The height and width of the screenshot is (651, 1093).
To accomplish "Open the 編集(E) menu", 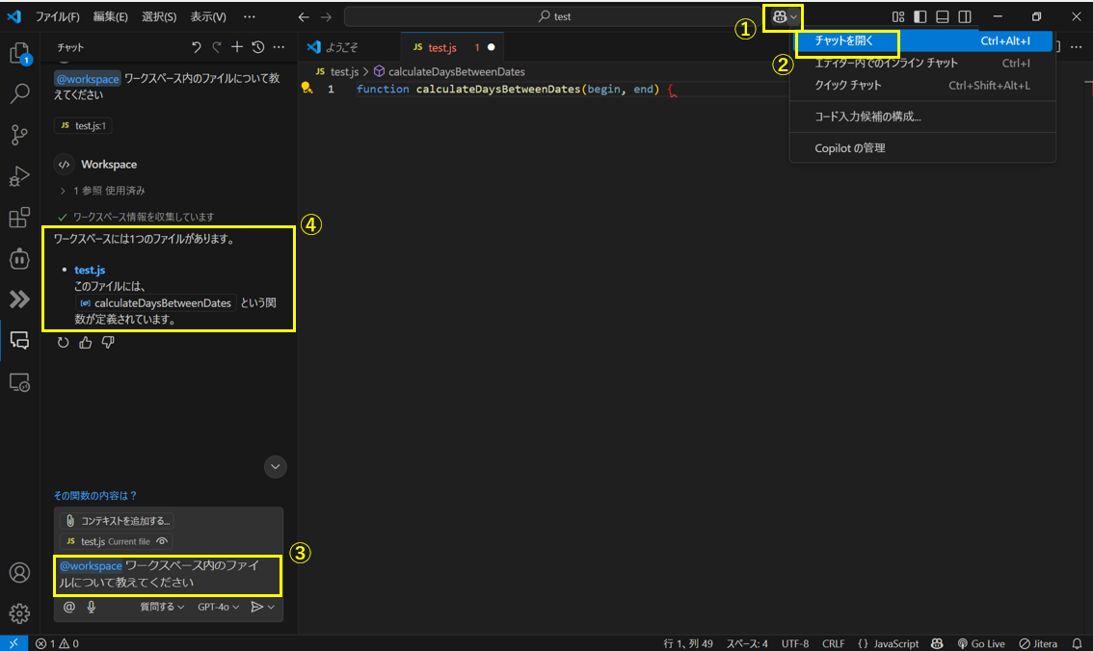I will point(110,16).
